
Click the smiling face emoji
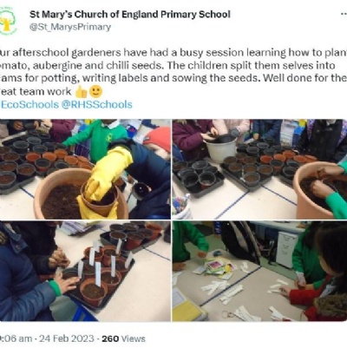95,92
